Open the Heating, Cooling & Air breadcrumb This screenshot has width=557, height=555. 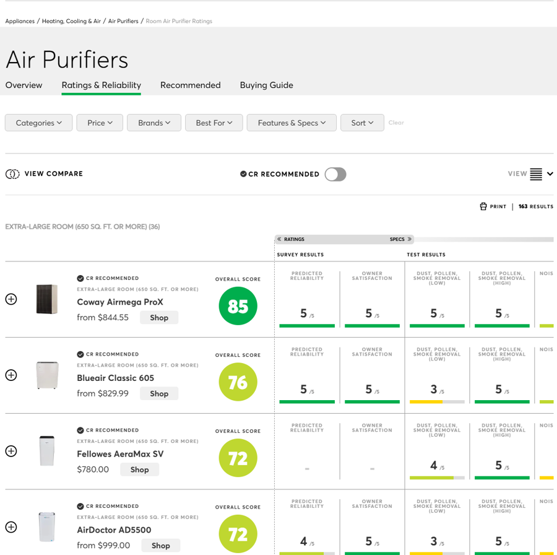(71, 21)
